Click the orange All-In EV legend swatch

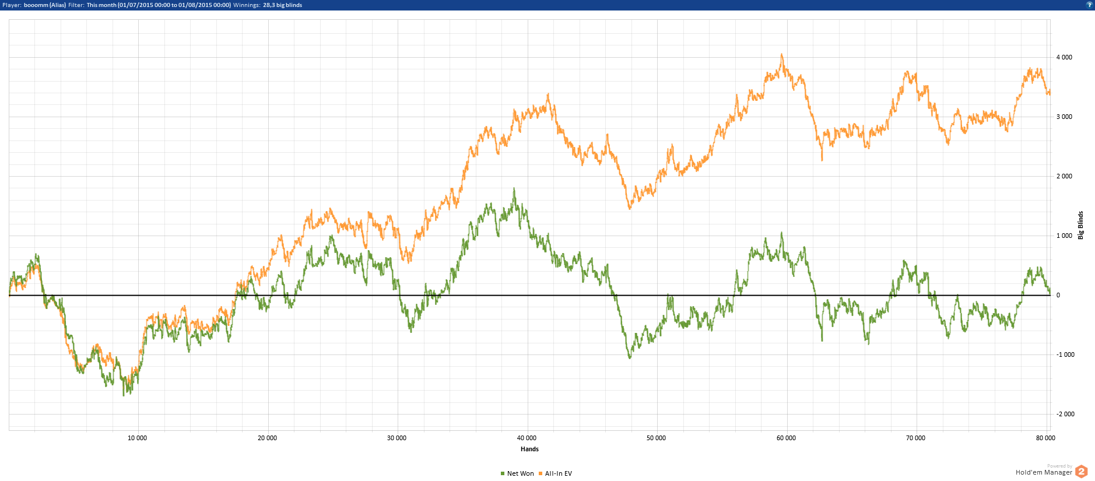(x=541, y=473)
